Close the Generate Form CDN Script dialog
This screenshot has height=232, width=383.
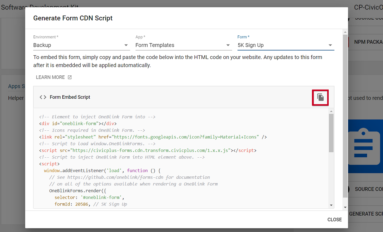click(x=335, y=220)
